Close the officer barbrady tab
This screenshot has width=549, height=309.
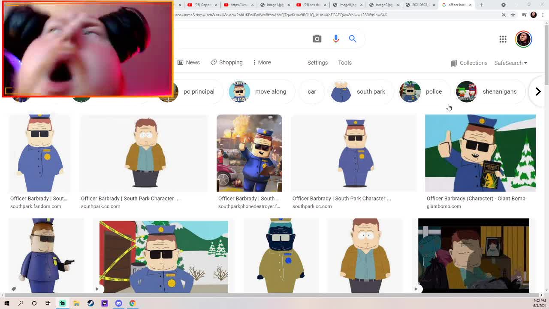470,5
